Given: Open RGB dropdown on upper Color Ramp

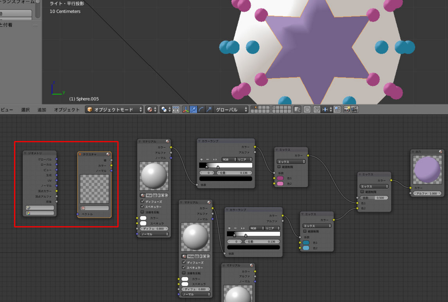Looking at the screenshot, I should tap(229, 159).
